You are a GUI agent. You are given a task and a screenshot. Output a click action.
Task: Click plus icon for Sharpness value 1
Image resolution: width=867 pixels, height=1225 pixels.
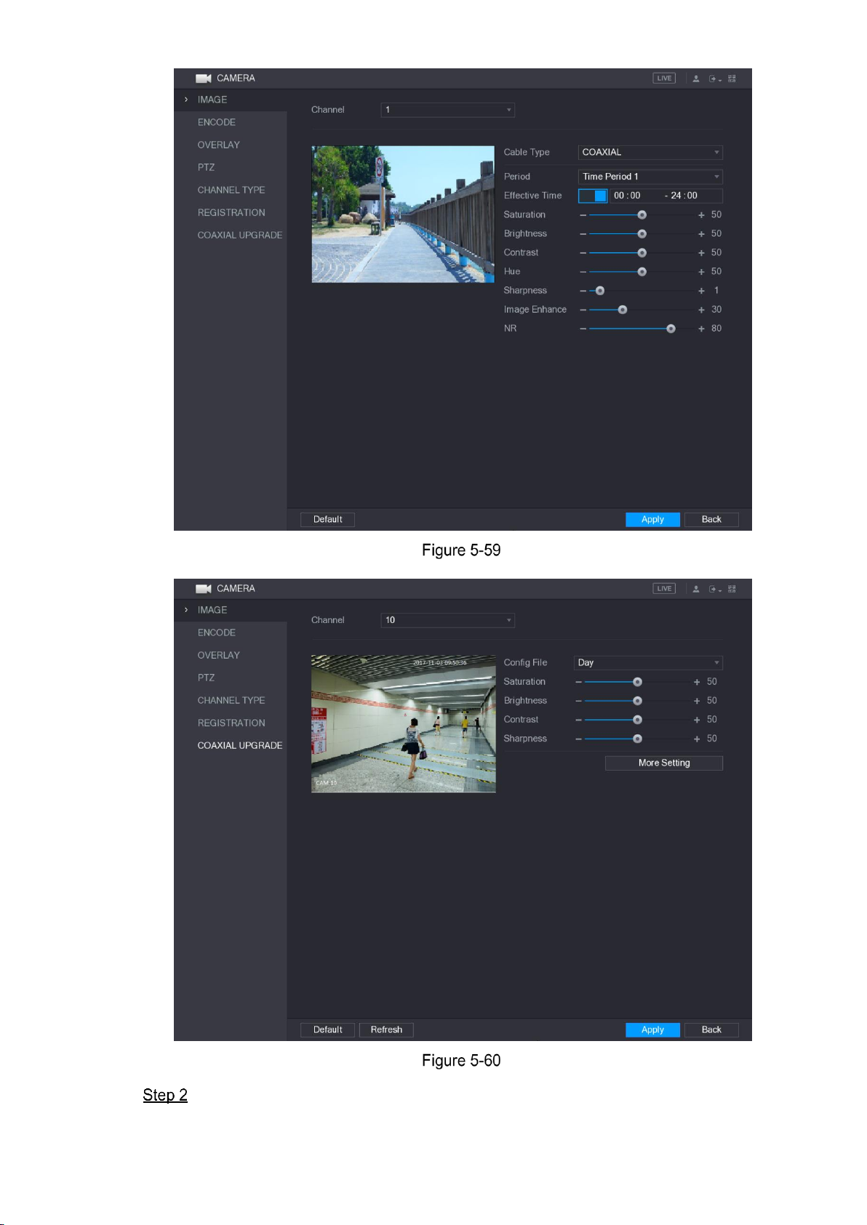coord(701,291)
